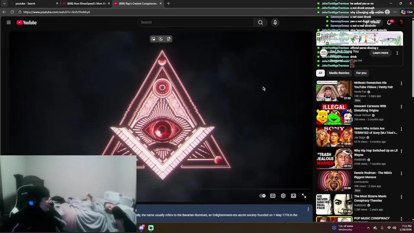Image resolution: width=414 pixels, height=233 pixels.
Task: Go back with browser back arrow
Action: 4,12
